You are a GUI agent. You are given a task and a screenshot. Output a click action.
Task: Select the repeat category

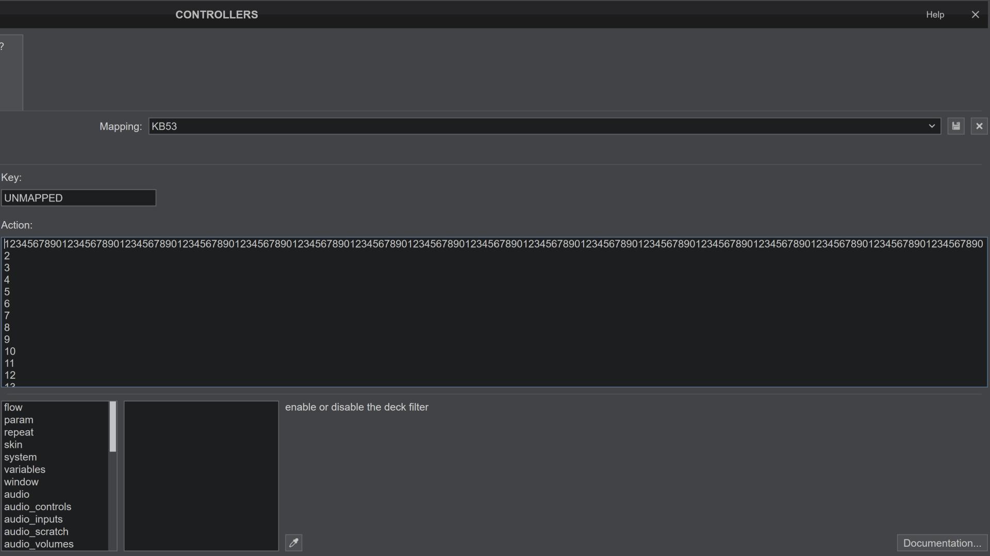[x=19, y=432]
